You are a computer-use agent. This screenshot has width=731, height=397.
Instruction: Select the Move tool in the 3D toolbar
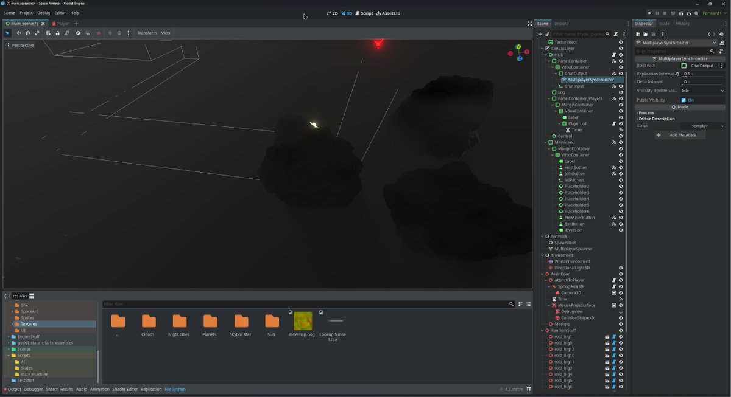point(18,33)
